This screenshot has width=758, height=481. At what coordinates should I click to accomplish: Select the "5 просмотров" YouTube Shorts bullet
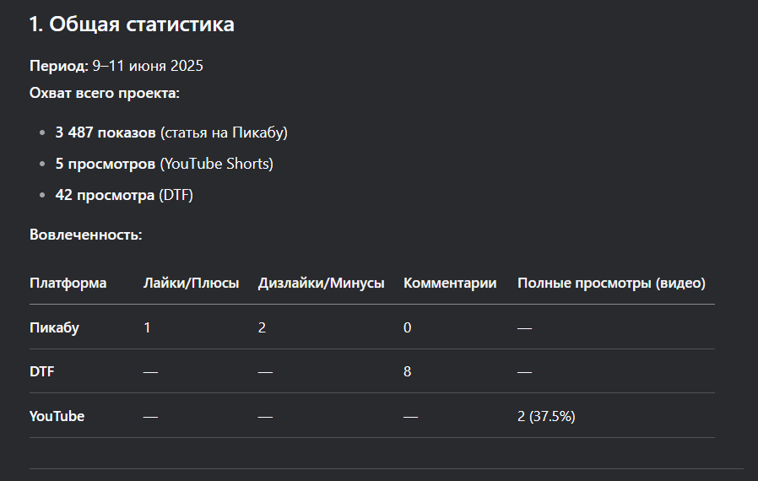point(106,164)
